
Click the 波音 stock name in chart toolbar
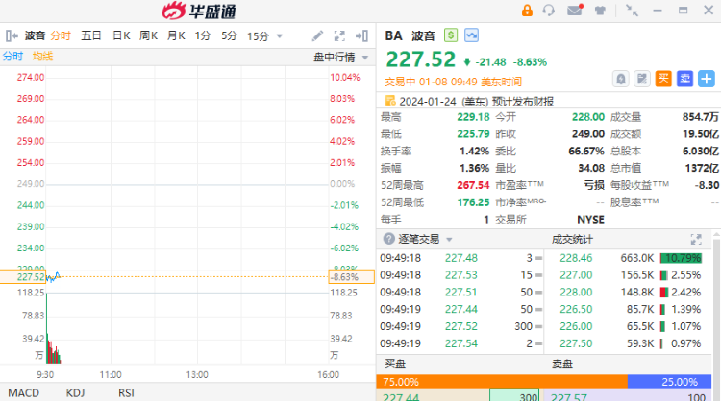pos(35,35)
